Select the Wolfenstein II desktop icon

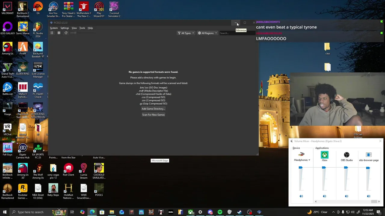[84, 10]
